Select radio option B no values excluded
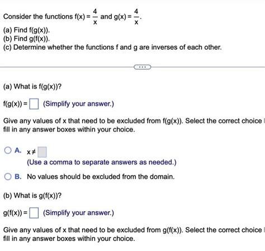Viewport: 265px width, 251px height. pyautogui.click(x=8, y=177)
